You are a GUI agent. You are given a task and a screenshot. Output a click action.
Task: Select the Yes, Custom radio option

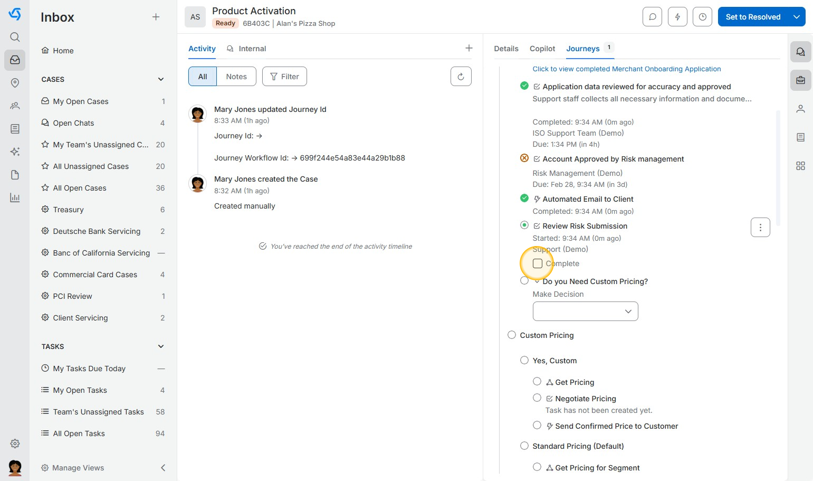tap(524, 360)
